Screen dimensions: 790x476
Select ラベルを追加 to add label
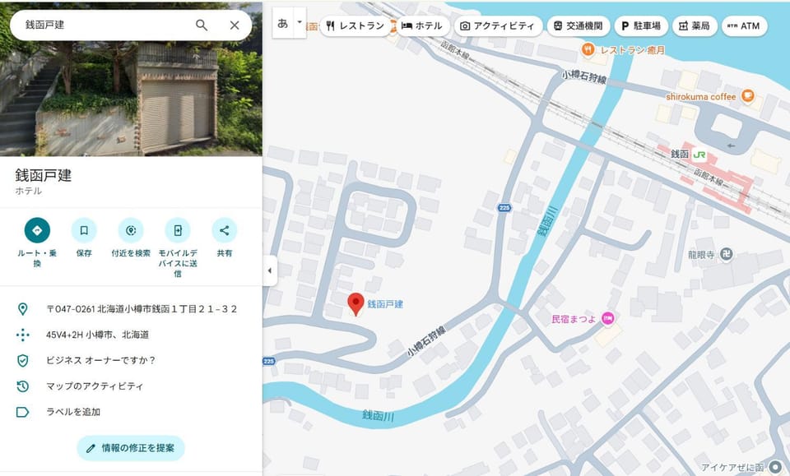coord(73,412)
